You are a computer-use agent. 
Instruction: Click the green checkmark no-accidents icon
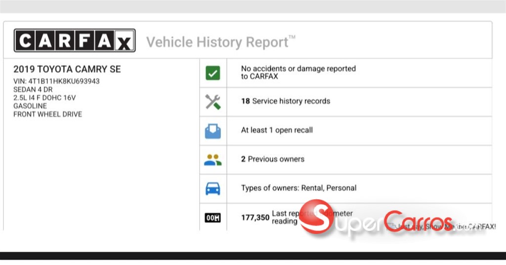(x=213, y=74)
